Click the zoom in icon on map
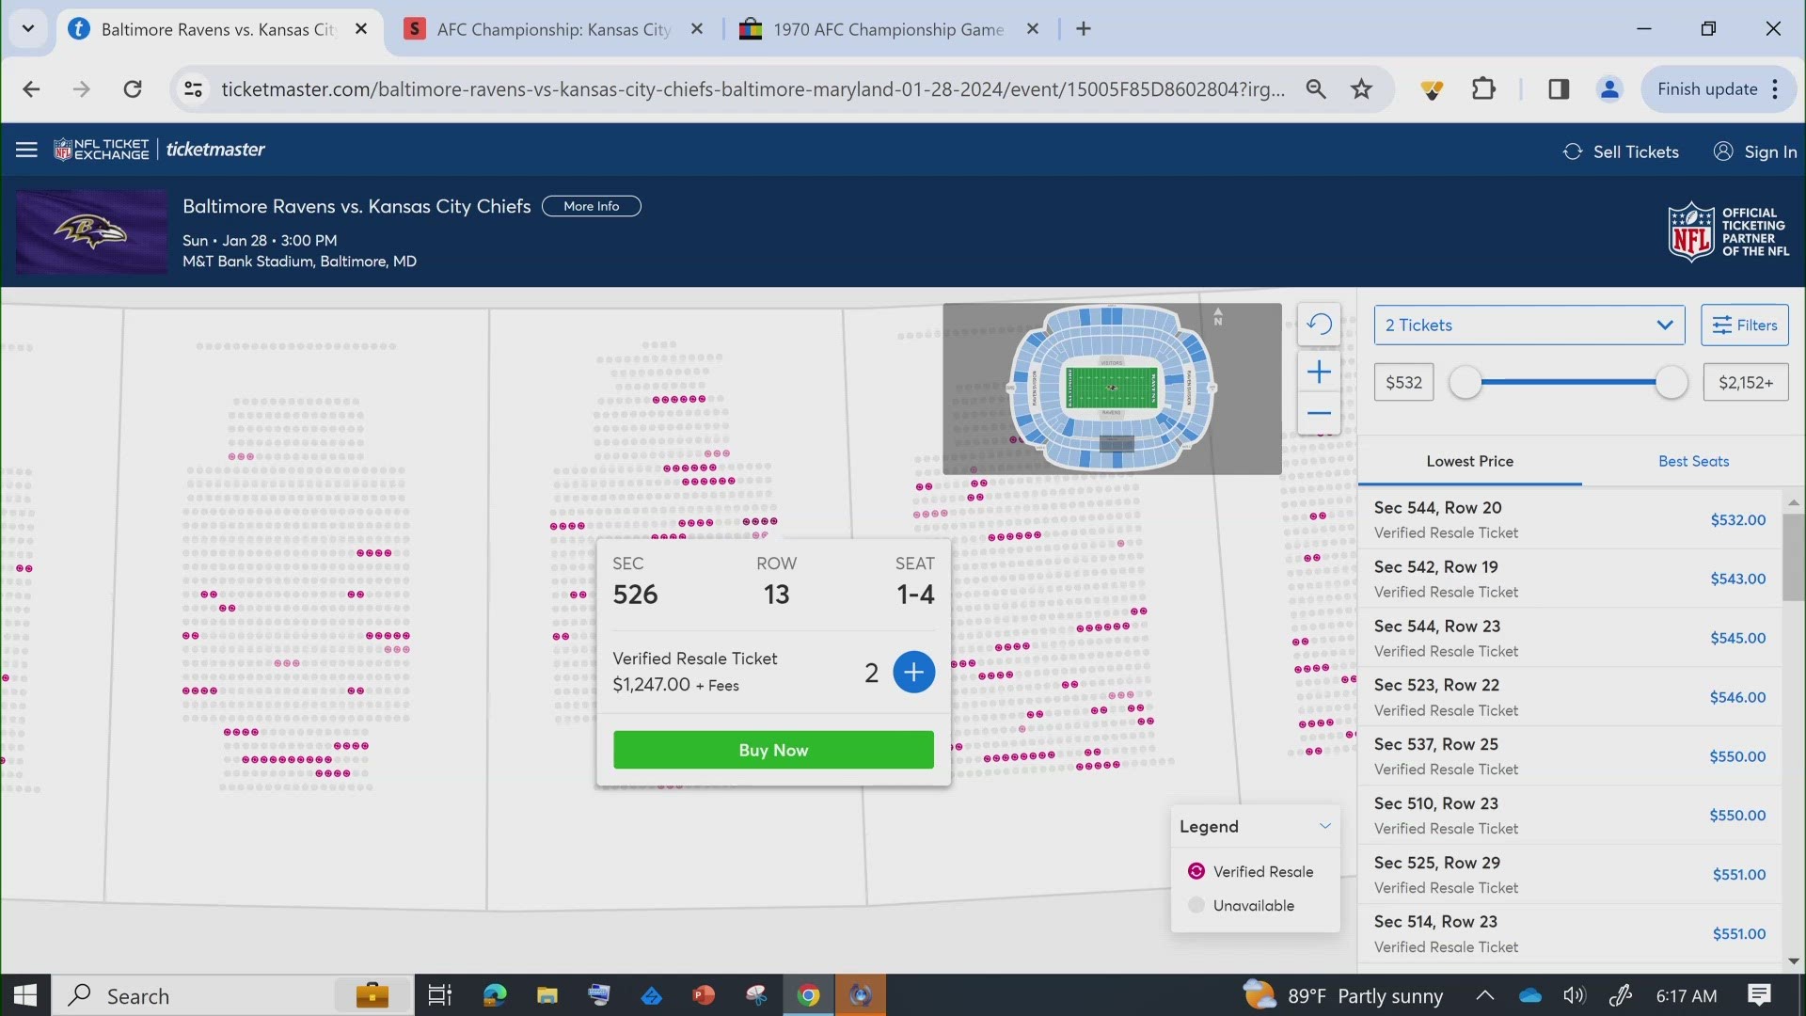The height and width of the screenshot is (1016, 1806). click(x=1319, y=371)
